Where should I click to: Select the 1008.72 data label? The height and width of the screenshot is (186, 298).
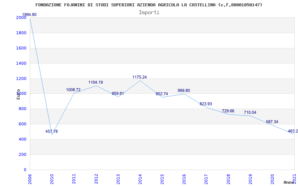point(73,90)
